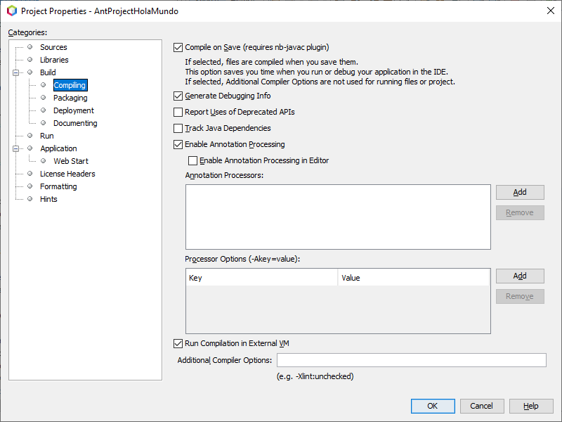Click the Additional Compiler Options field

[411, 360]
